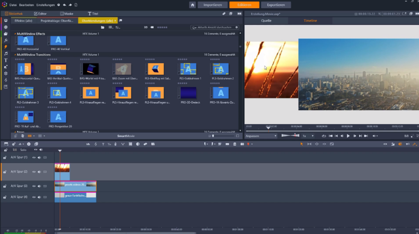Collapse the MultiWindow Effects group
Screen dimensions: 419x234
15,34
